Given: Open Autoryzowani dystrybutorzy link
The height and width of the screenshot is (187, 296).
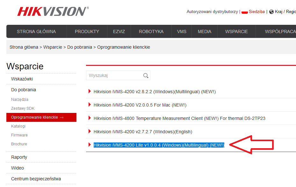Looking at the screenshot, I should click(212, 12).
